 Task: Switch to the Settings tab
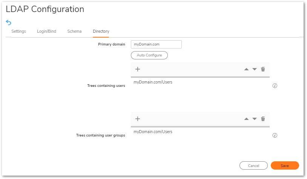[x=18, y=32]
